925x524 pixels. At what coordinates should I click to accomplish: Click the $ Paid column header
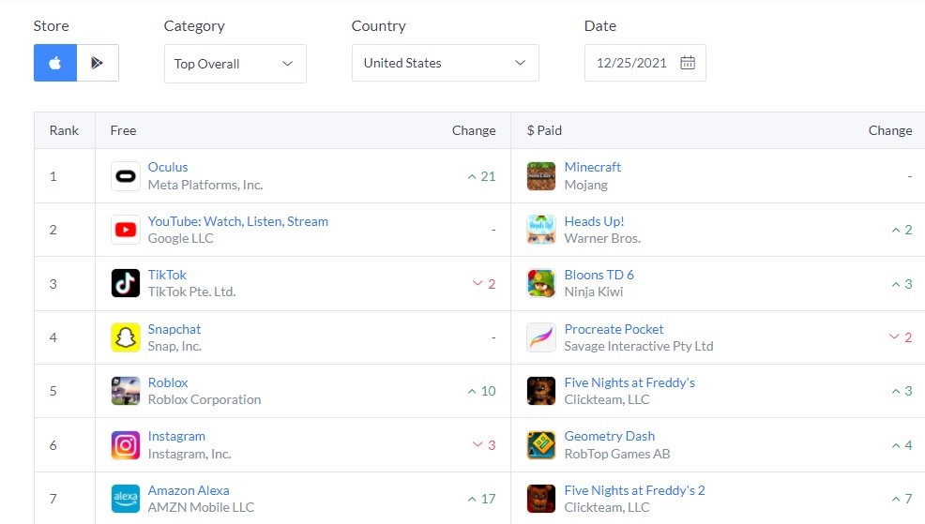click(x=545, y=130)
